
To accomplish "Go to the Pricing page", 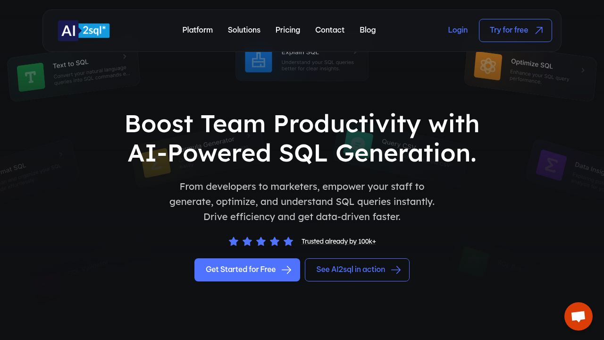I will pyautogui.click(x=288, y=30).
